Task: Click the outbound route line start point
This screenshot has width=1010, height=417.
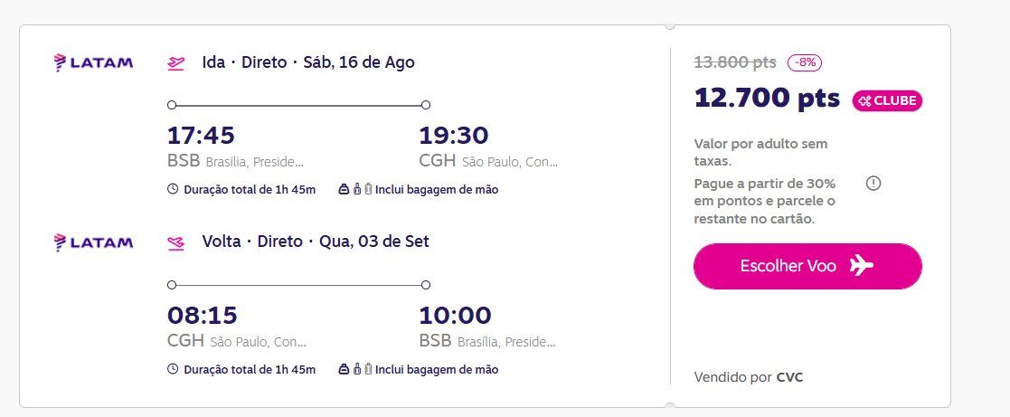Action: tap(171, 105)
